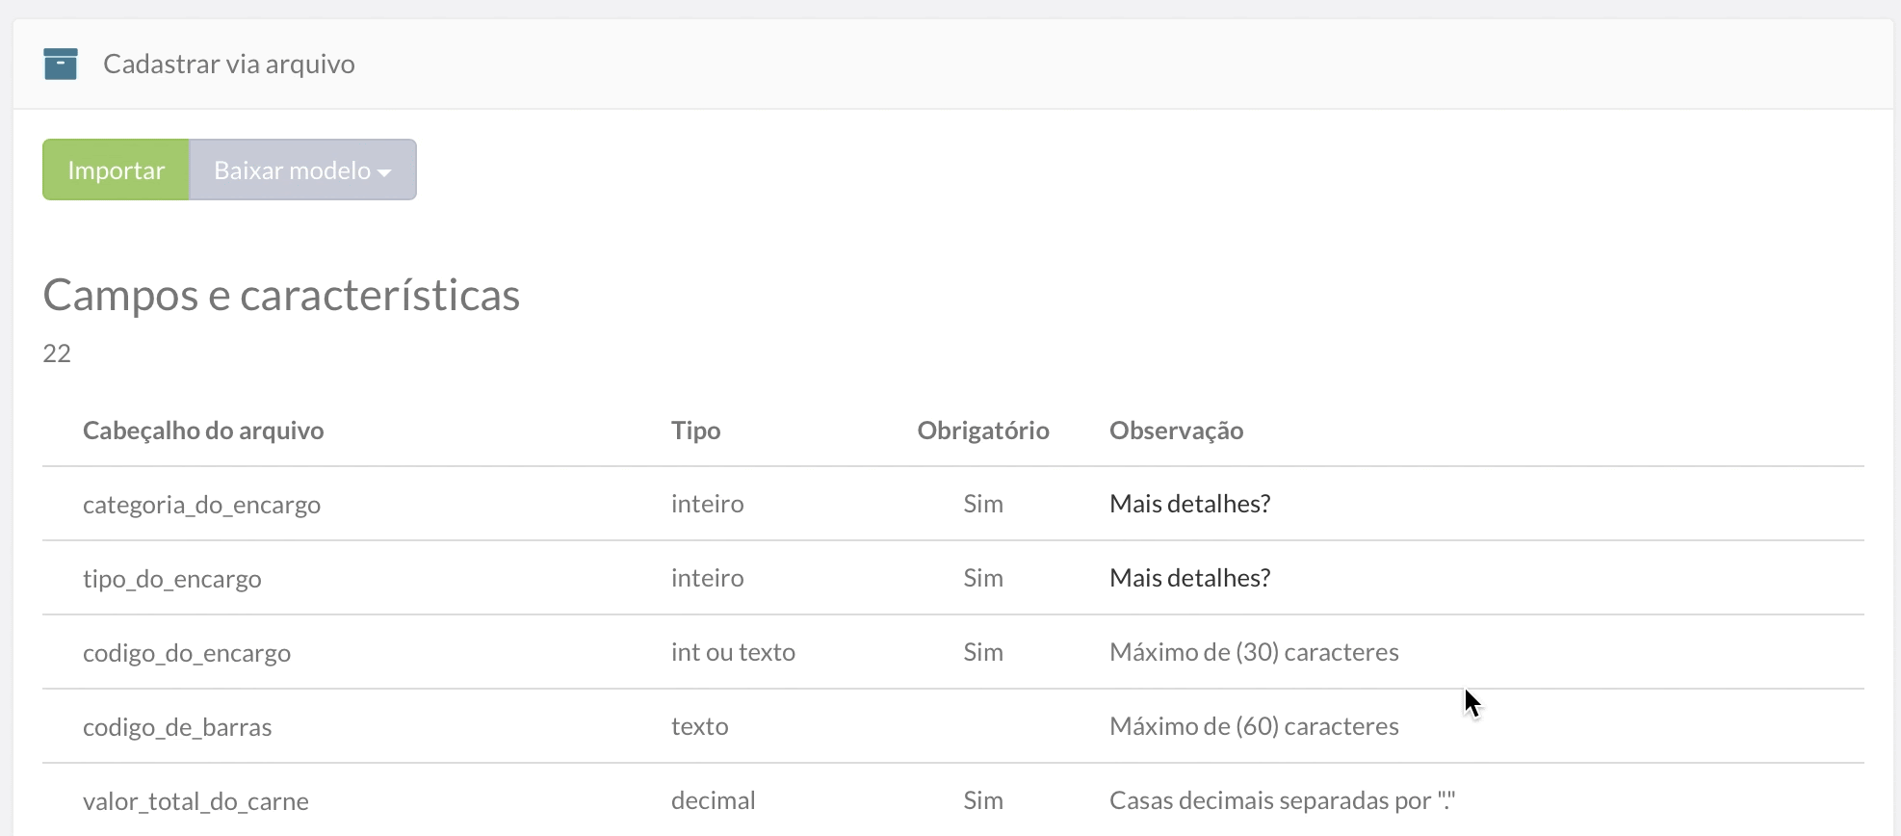1901x836 pixels.
Task: Click the Cabeçalho do arquivo column header
Action: tap(203, 431)
